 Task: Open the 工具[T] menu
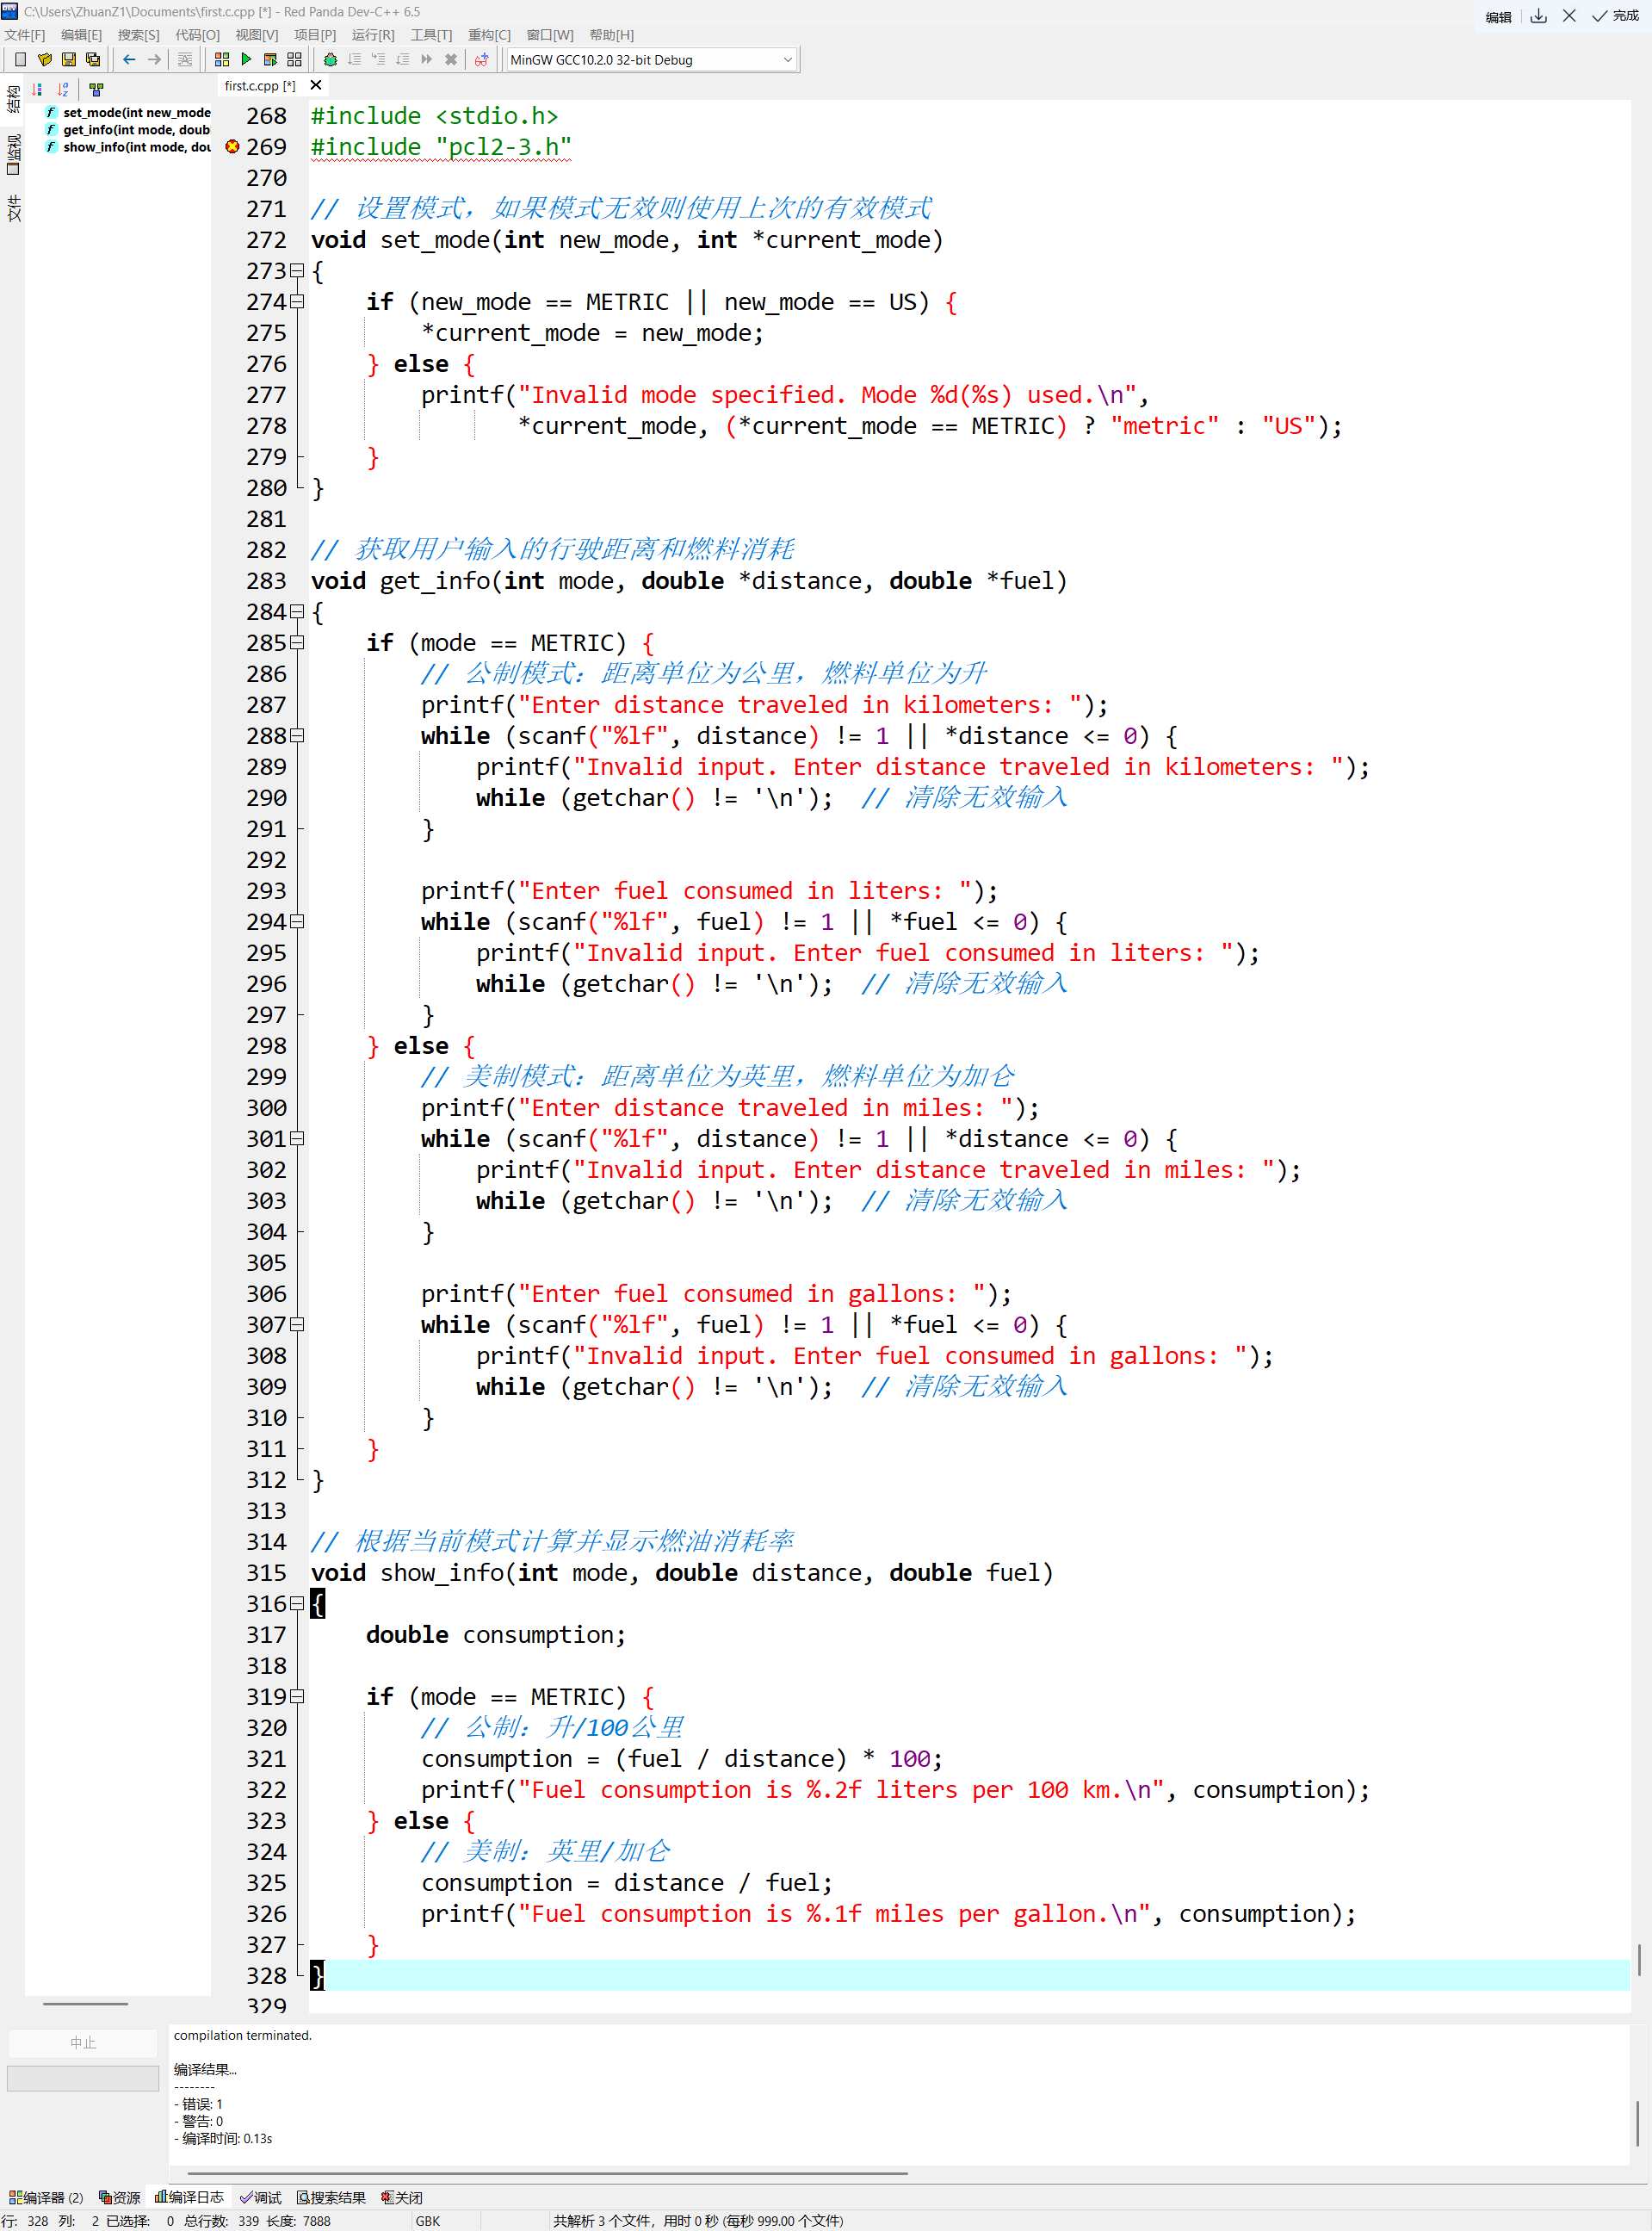click(x=432, y=35)
